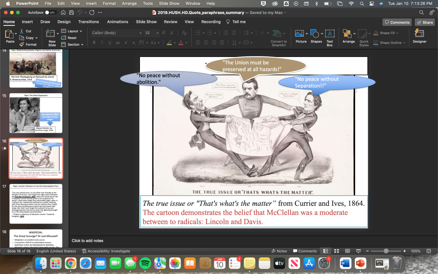
Task: Open the Slide Show menu in menu bar
Action: 169,3
